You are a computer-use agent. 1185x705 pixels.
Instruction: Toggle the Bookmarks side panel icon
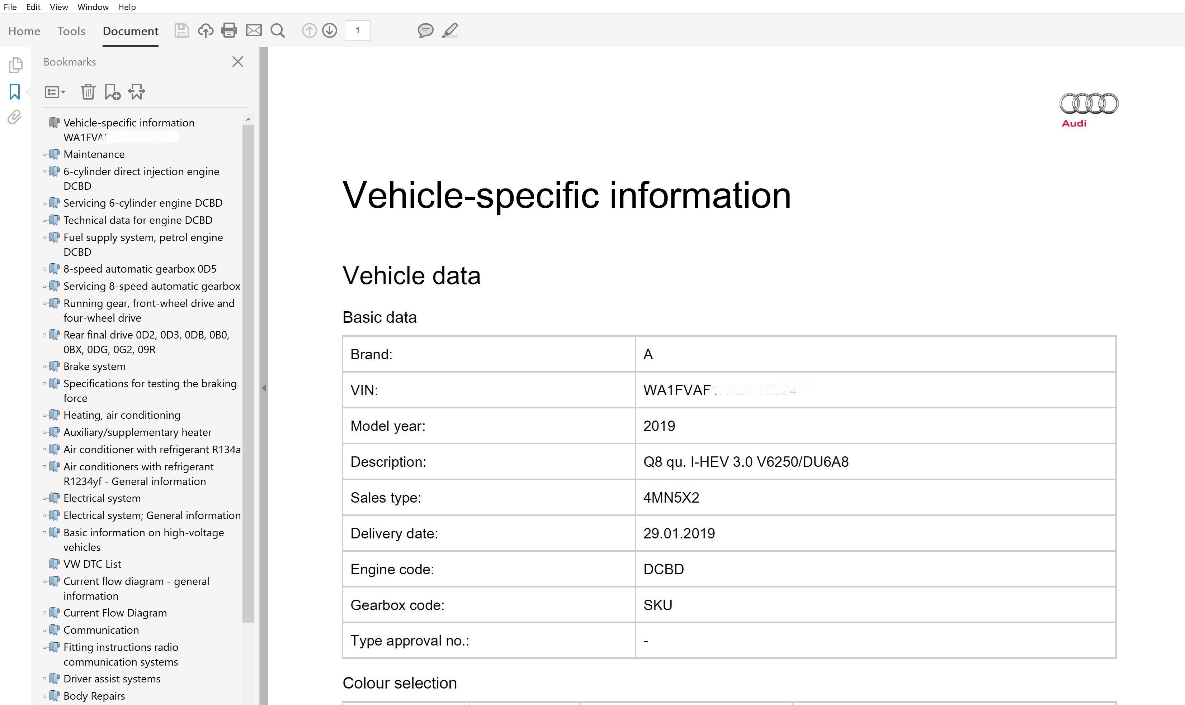point(15,92)
